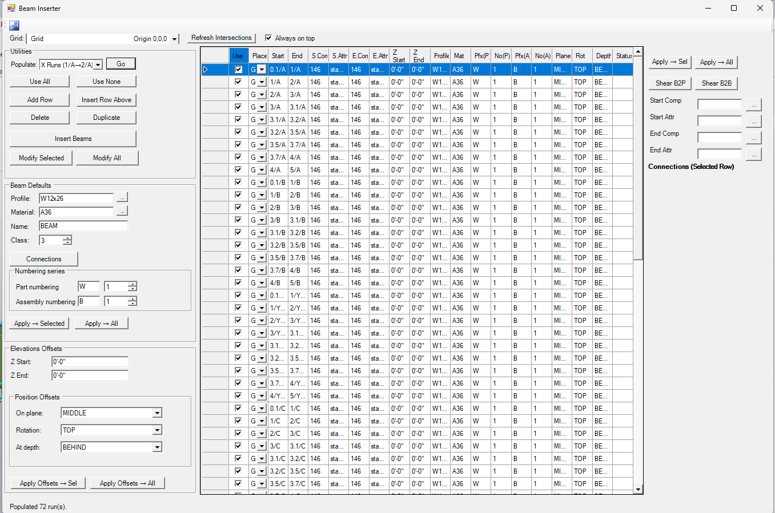Click the Rot column header
The image size is (775, 513).
[x=581, y=56]
